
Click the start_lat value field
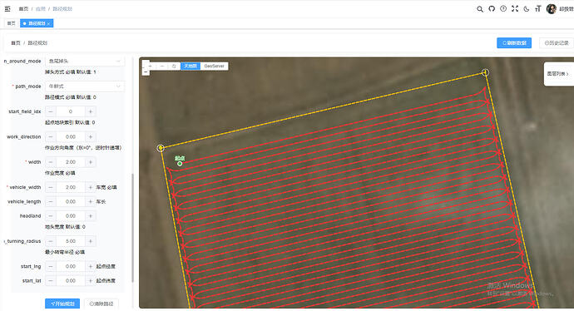point(71,280)
